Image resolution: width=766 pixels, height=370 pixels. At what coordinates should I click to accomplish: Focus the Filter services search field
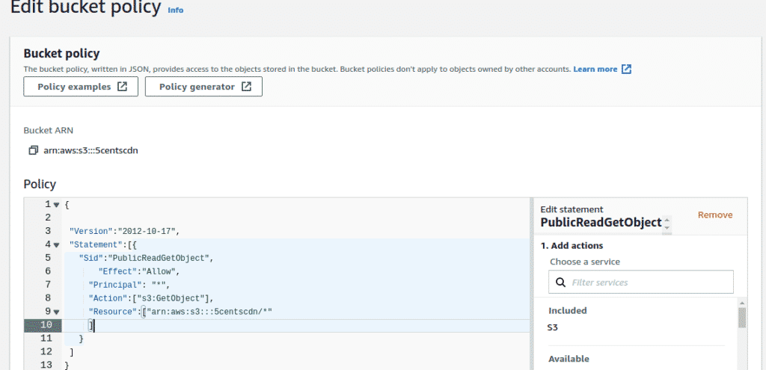[x=641, y=282]
